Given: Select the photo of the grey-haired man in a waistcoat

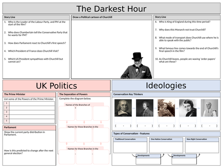Looking at the screenshot, I should (x=210, y=108).
